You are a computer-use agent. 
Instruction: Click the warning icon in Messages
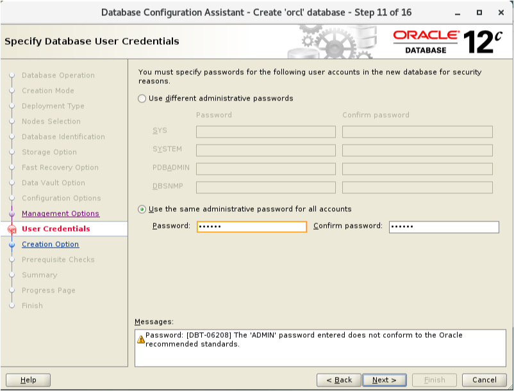point(141,340)
